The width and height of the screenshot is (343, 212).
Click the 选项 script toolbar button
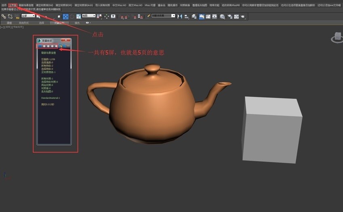tap(4, 5)
